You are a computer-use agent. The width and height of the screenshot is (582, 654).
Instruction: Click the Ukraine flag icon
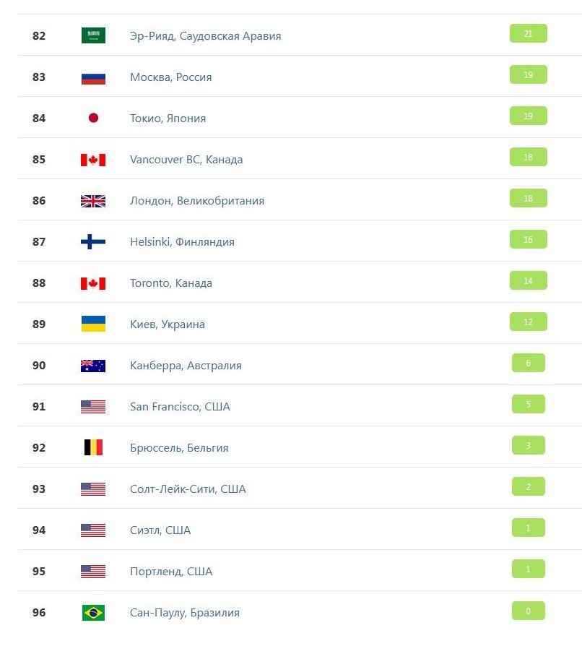pyautogui.click(x=93, y=324)
